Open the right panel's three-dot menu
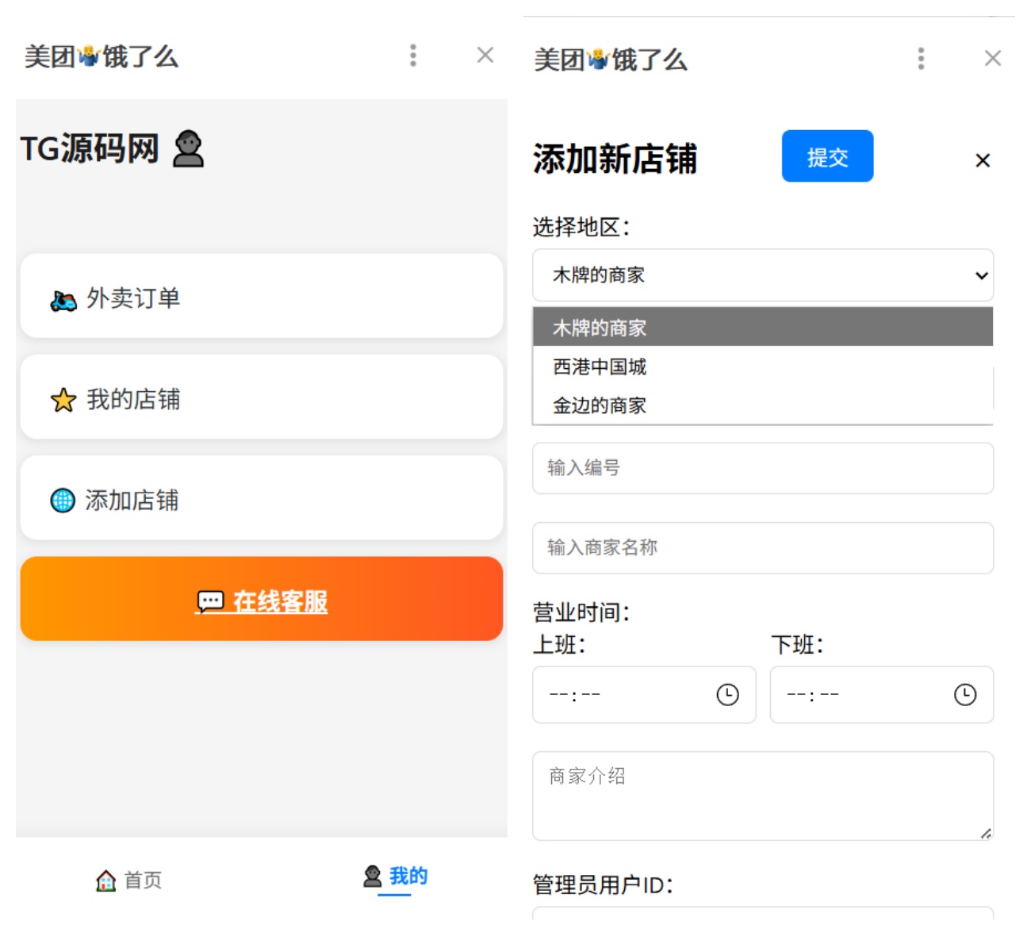Viewport: 1031px width, 952px height. click(x=921, y=59)
